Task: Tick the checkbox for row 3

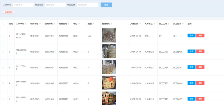Action: coord(3,68)
